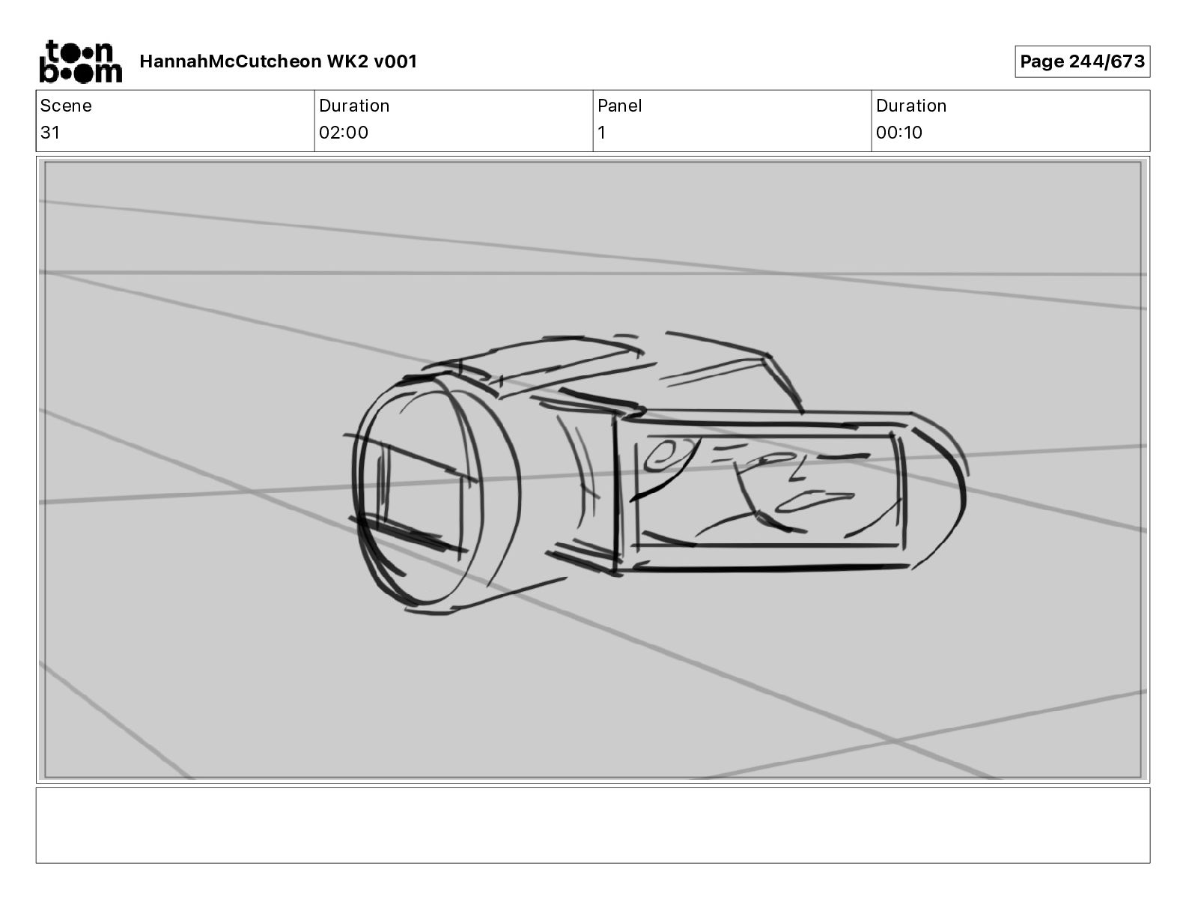Click the 'Panel' header label
The width and height of the screenshot is (1186, 917).
[x=619, y=106]
